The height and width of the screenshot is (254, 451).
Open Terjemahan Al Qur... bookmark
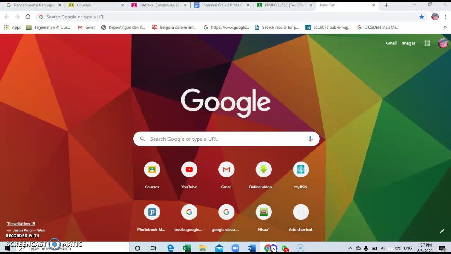tap(48, 27)
